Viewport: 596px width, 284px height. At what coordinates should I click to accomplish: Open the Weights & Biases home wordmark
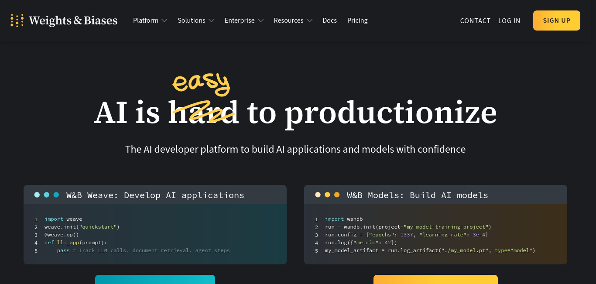point(73,21)
